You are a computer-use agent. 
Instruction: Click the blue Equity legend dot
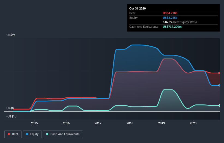27,134
